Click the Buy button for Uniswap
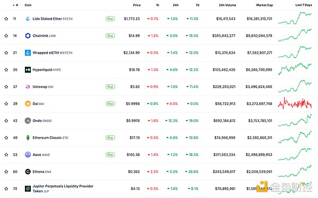Viewport: 318px width, 198px height. pyautogui.click(x=110, y=87)
